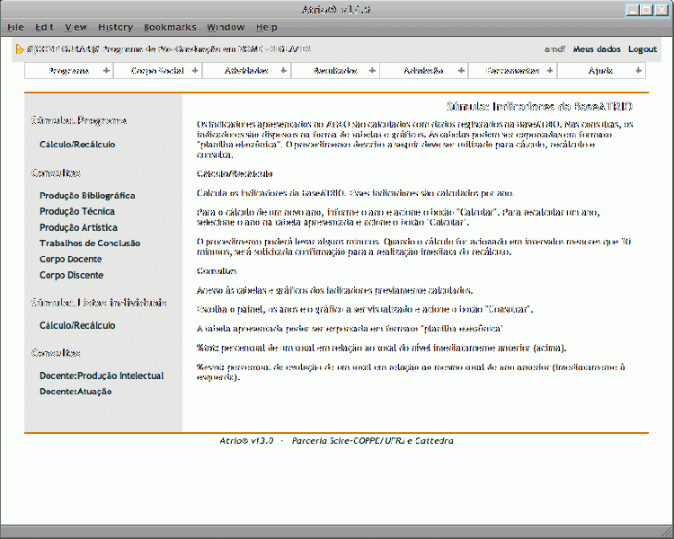Expand the Corpo Social plus sign
Image resolution: width=674 pixels, height=539 pixels.
[195, 71]
